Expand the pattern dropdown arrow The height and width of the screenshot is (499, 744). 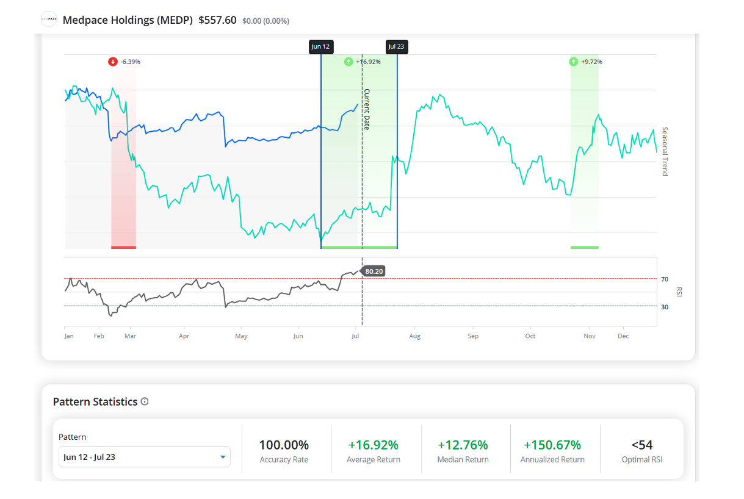(x=223, y=457)
